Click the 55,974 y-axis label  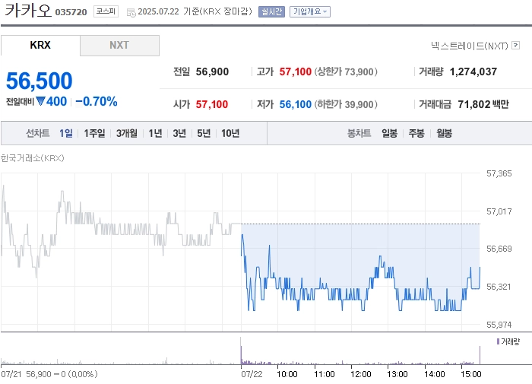click(x=499, y=325)
